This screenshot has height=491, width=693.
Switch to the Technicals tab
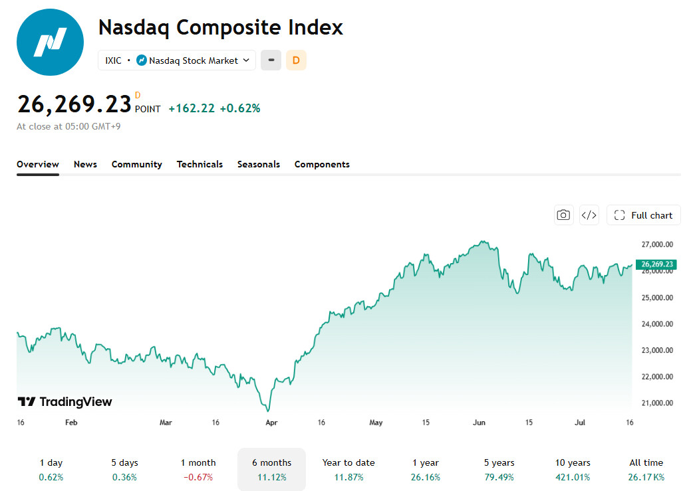pos(200,164)
